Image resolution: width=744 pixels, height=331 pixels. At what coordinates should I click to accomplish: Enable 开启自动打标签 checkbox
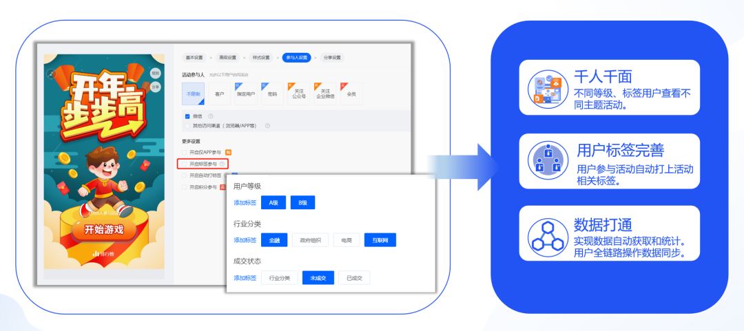point(184,175)
